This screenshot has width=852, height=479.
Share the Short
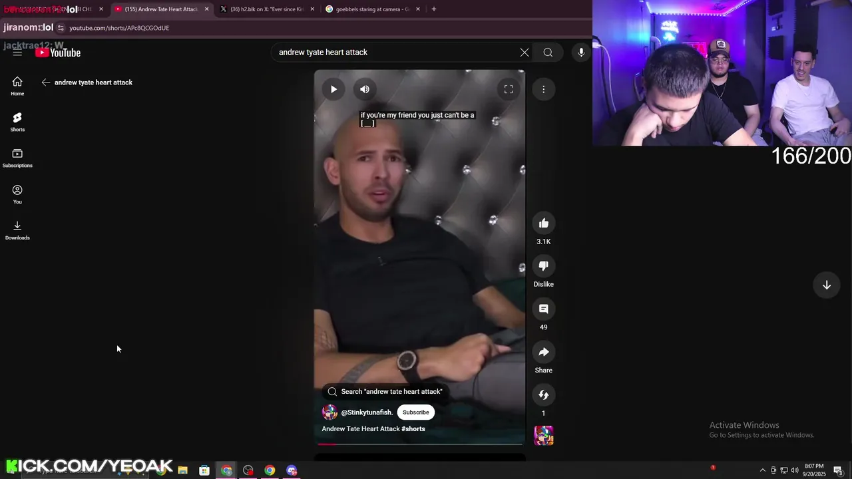(x=544, y=352)
